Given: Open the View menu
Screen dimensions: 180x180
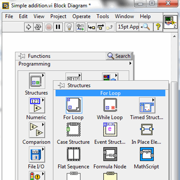Looking at the screenshot, I should point(39,16).
